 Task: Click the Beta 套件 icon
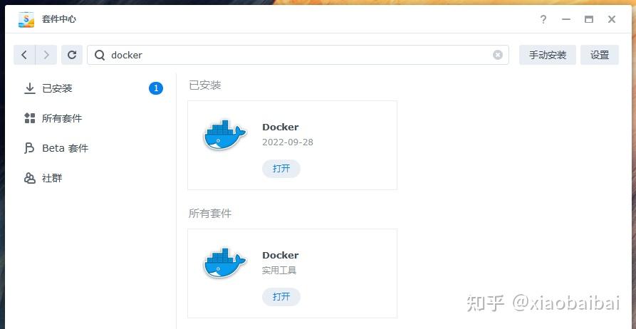pos(30,148)
